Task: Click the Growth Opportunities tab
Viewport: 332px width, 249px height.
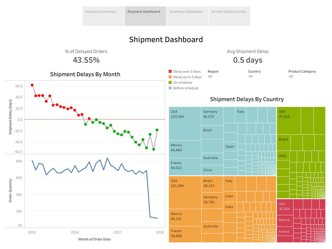Action: (x=229, y=12)
